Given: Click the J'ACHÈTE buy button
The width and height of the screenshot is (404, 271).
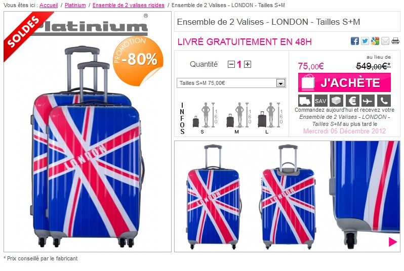Looking at the screenshot, I should [344, 82].
